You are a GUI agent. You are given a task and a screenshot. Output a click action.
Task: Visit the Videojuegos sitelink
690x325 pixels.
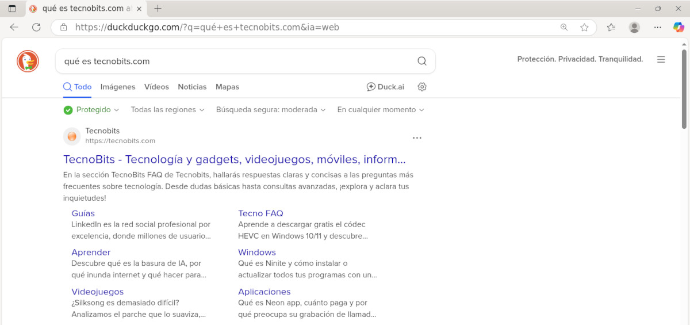click(98, 292)
